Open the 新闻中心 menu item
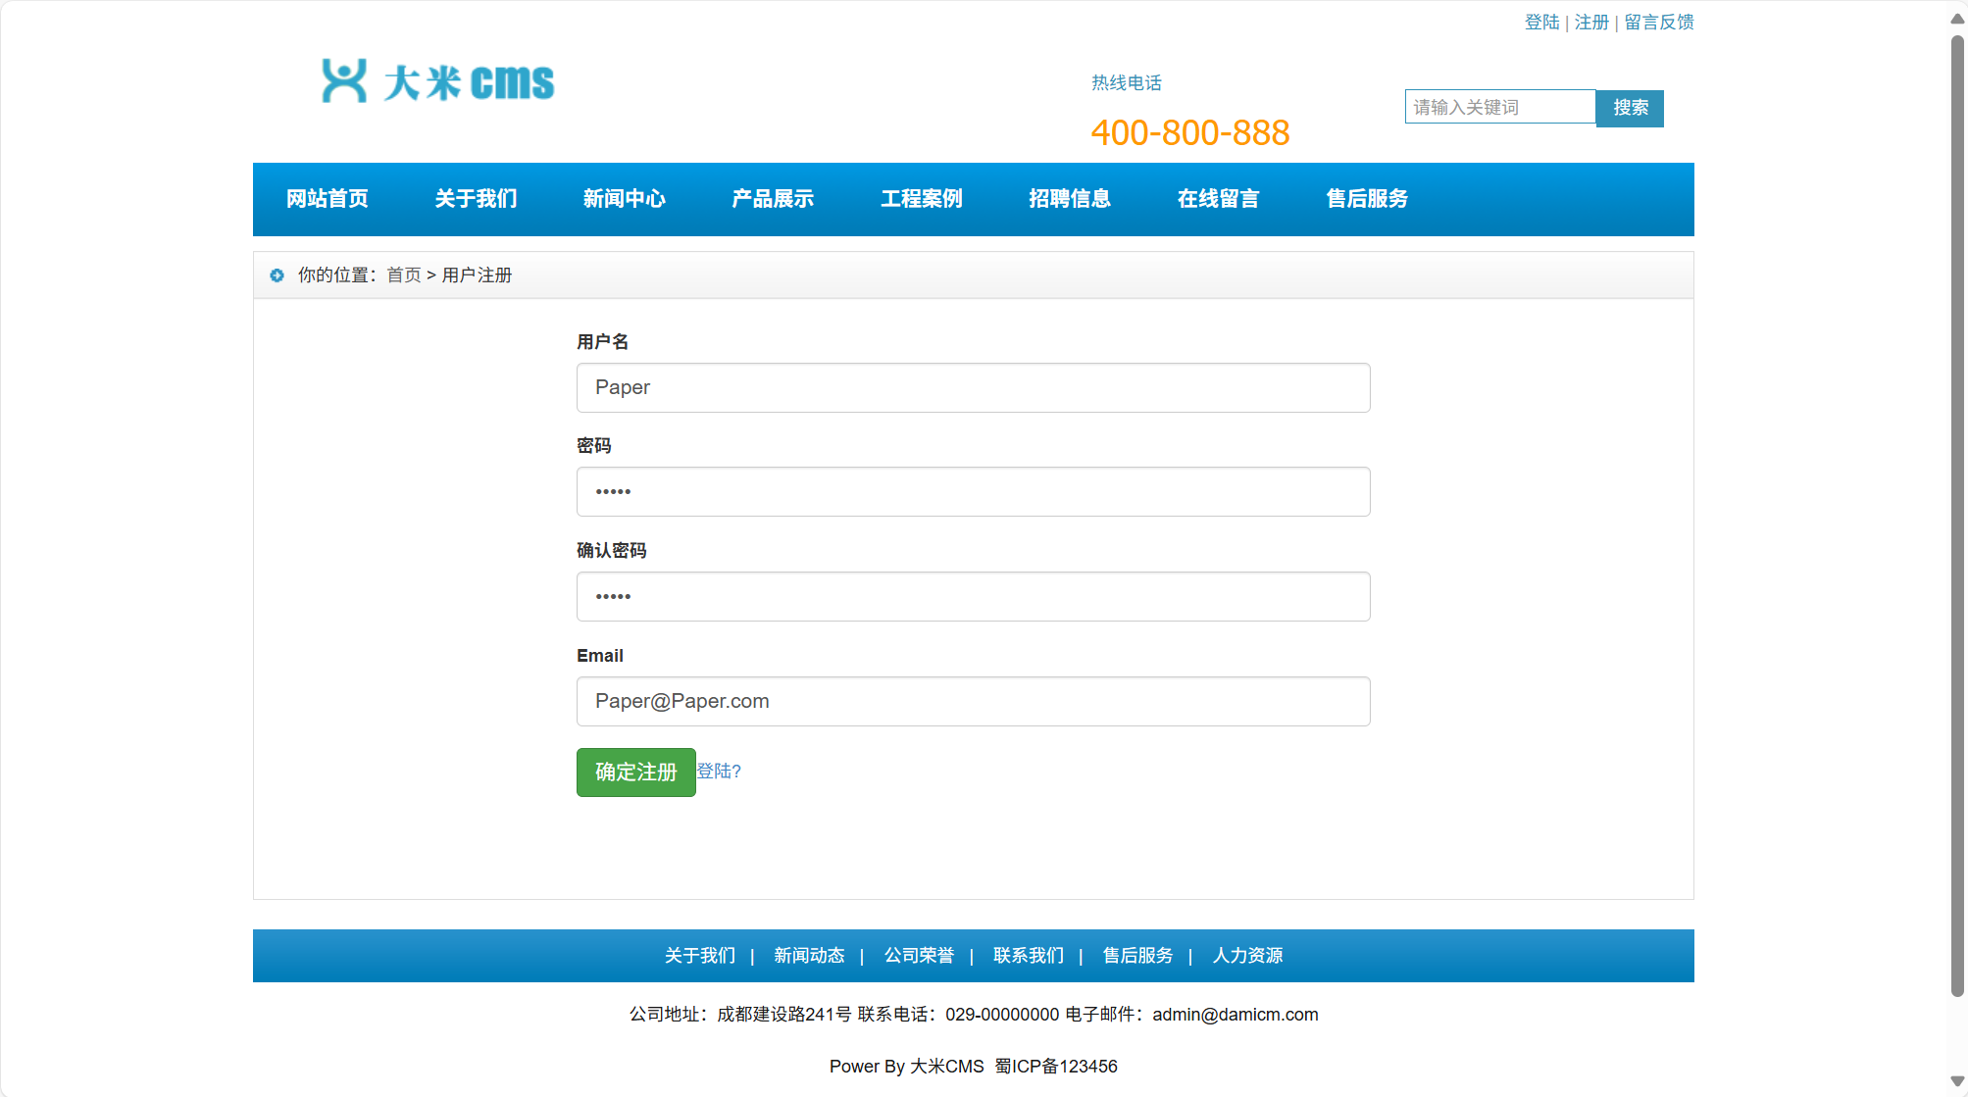1968x1097 pixels. click(624, 199)
